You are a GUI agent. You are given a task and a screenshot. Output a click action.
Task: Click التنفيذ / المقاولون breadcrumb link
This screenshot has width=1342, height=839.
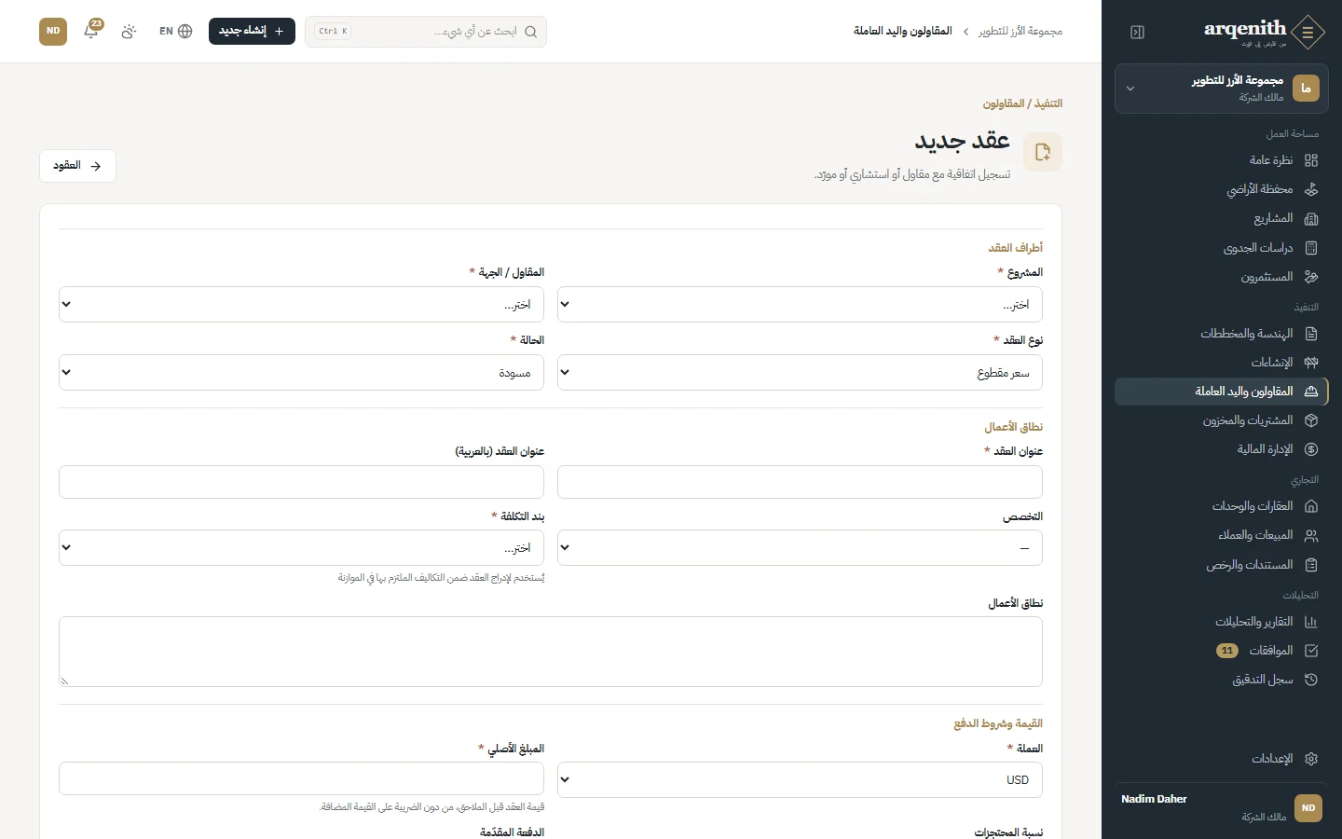click(x=1022, y=103)
